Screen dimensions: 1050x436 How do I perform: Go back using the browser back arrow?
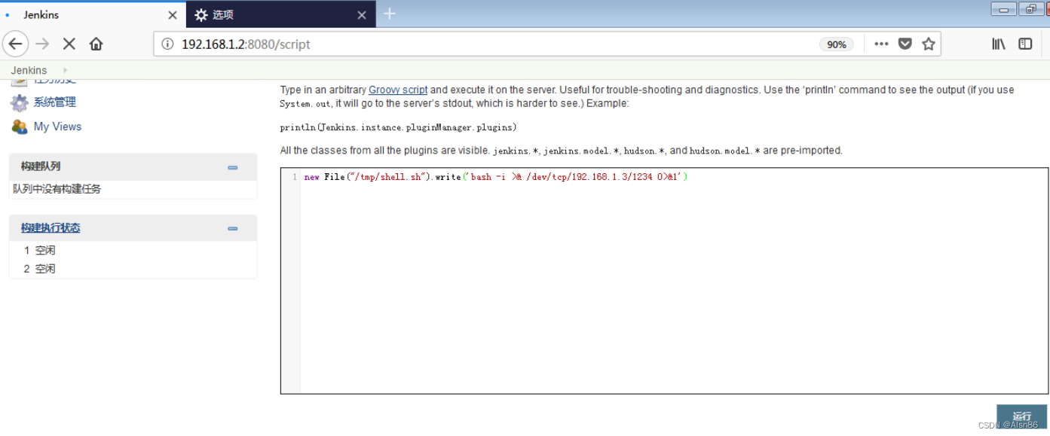click(x=16, y=44)
